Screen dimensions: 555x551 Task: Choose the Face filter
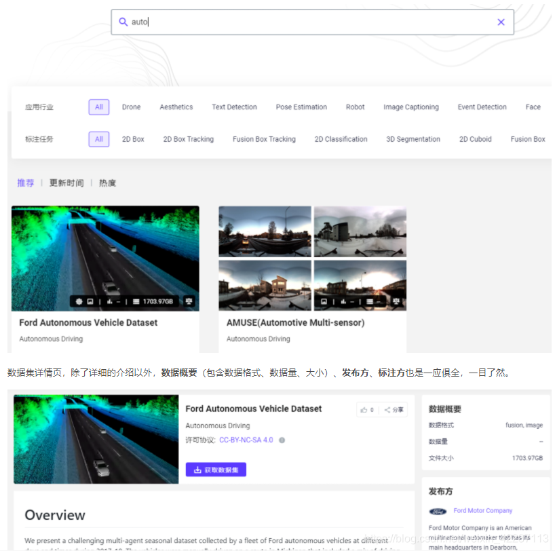pos(533,107)
